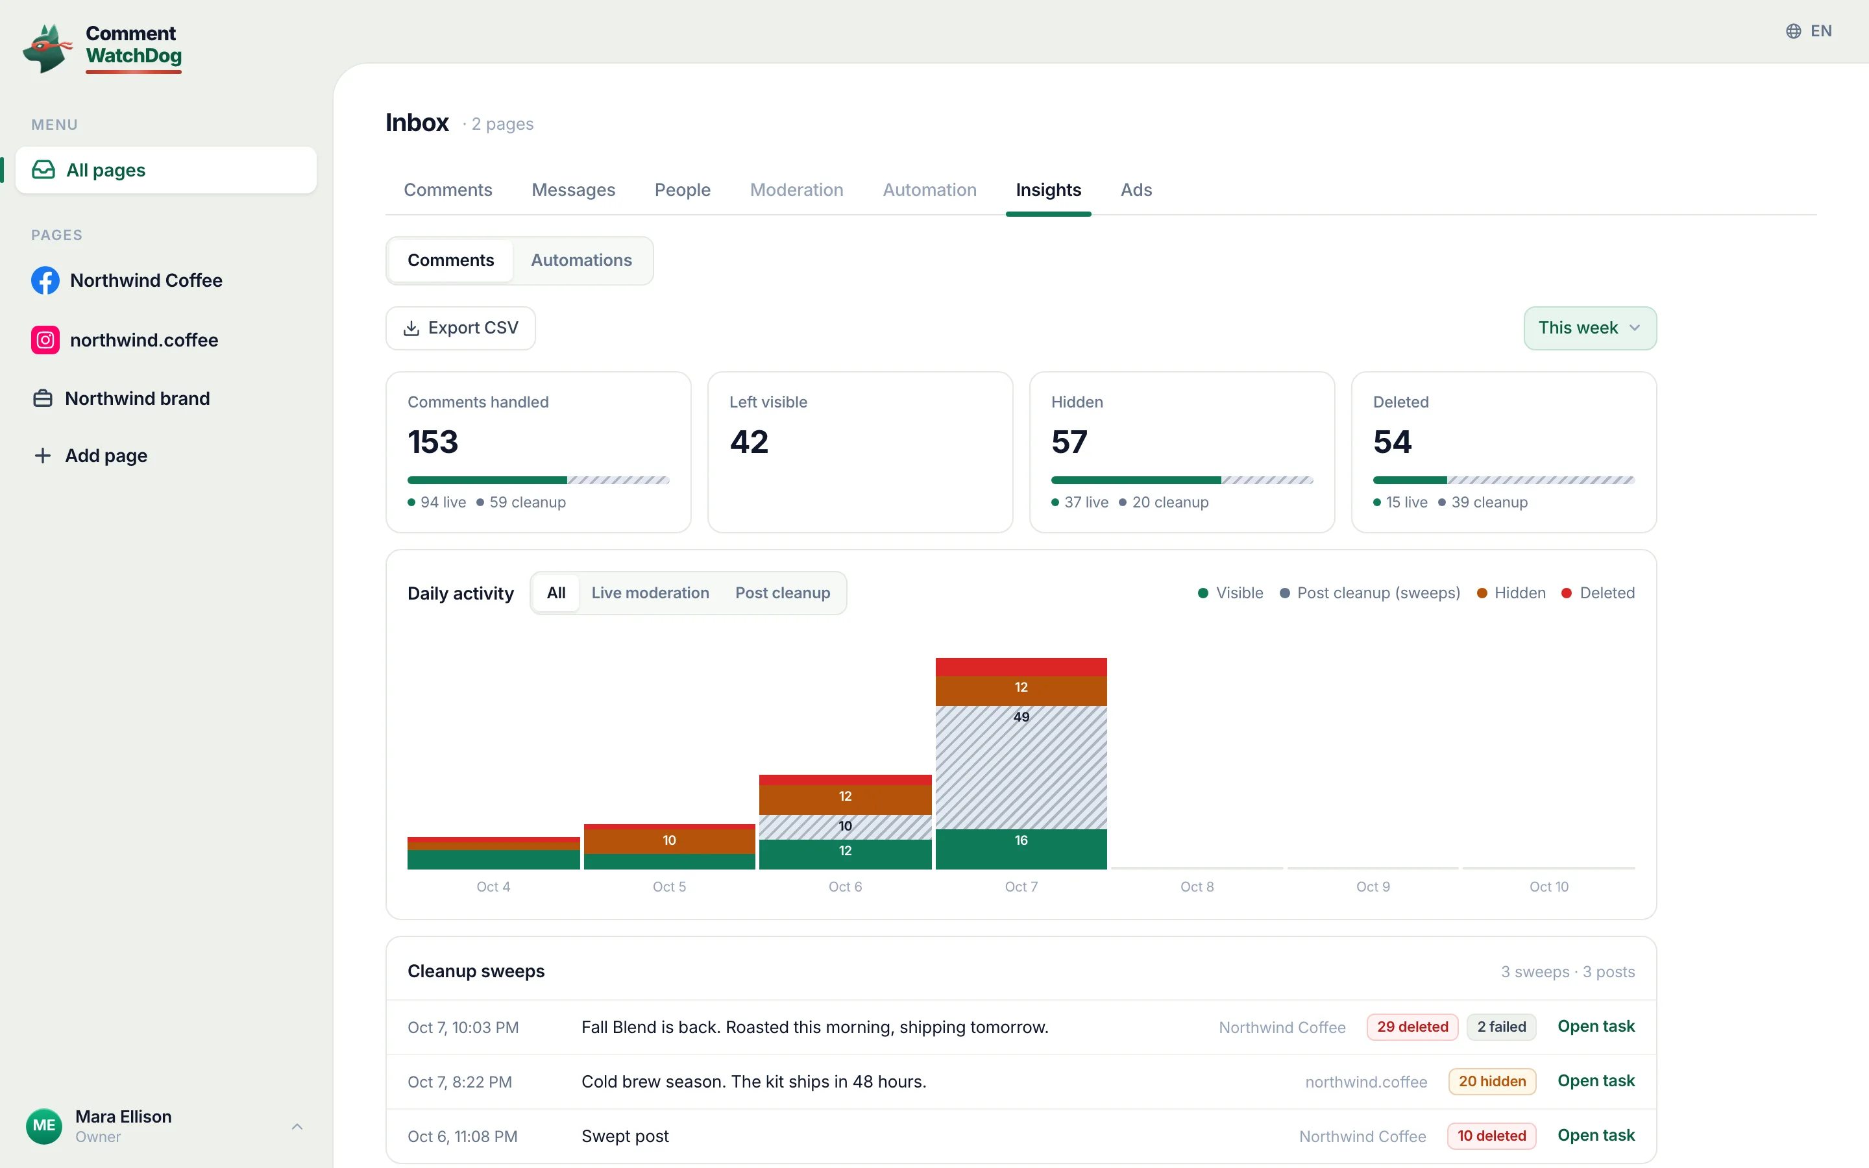Click the orange Hidden legend dot
The width and height of the screenshot is (1869, 1168).
tap(1482, 593)
